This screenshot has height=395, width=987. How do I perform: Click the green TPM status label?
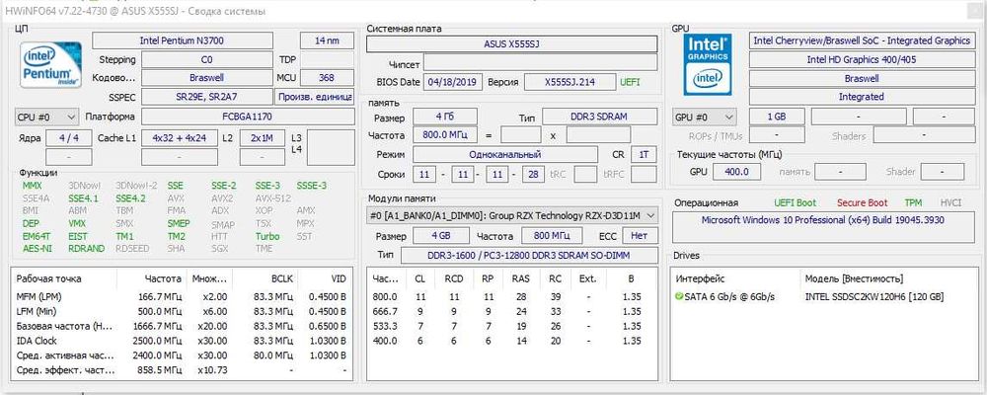[x=913, y=202]
